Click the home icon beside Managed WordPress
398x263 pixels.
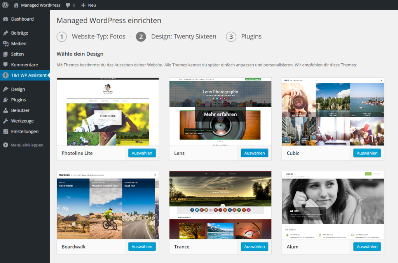(x=16, y=5)
